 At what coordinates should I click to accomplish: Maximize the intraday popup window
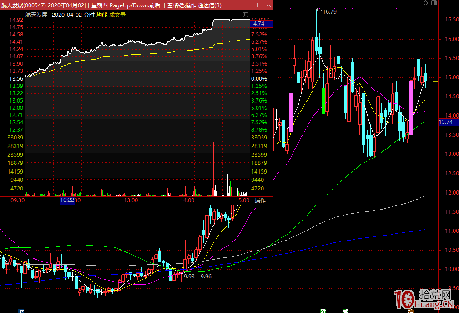[x=259, y=5]
